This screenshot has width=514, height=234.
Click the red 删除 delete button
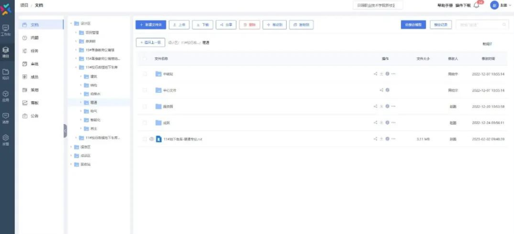coord(249,24)
